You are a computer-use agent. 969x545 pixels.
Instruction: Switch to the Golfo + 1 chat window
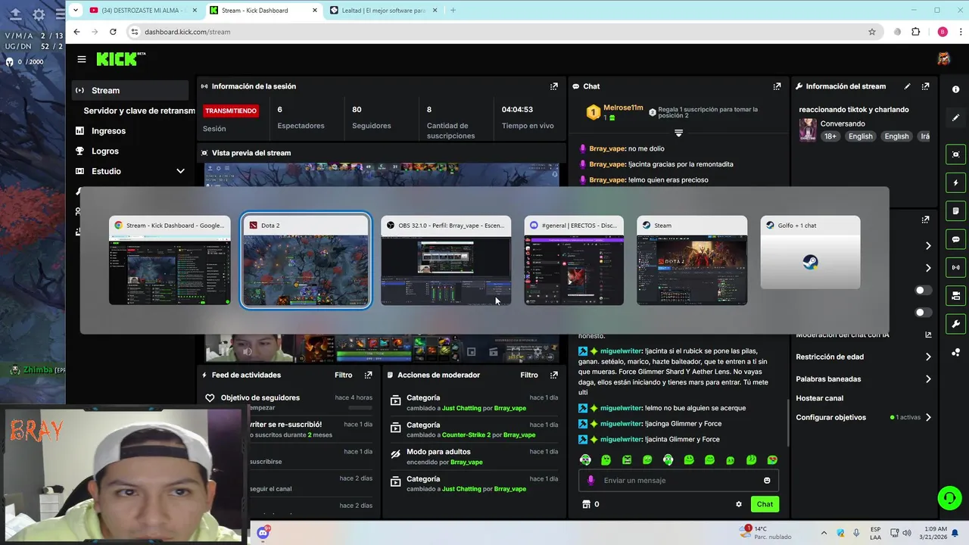click(x=810, y=252)
